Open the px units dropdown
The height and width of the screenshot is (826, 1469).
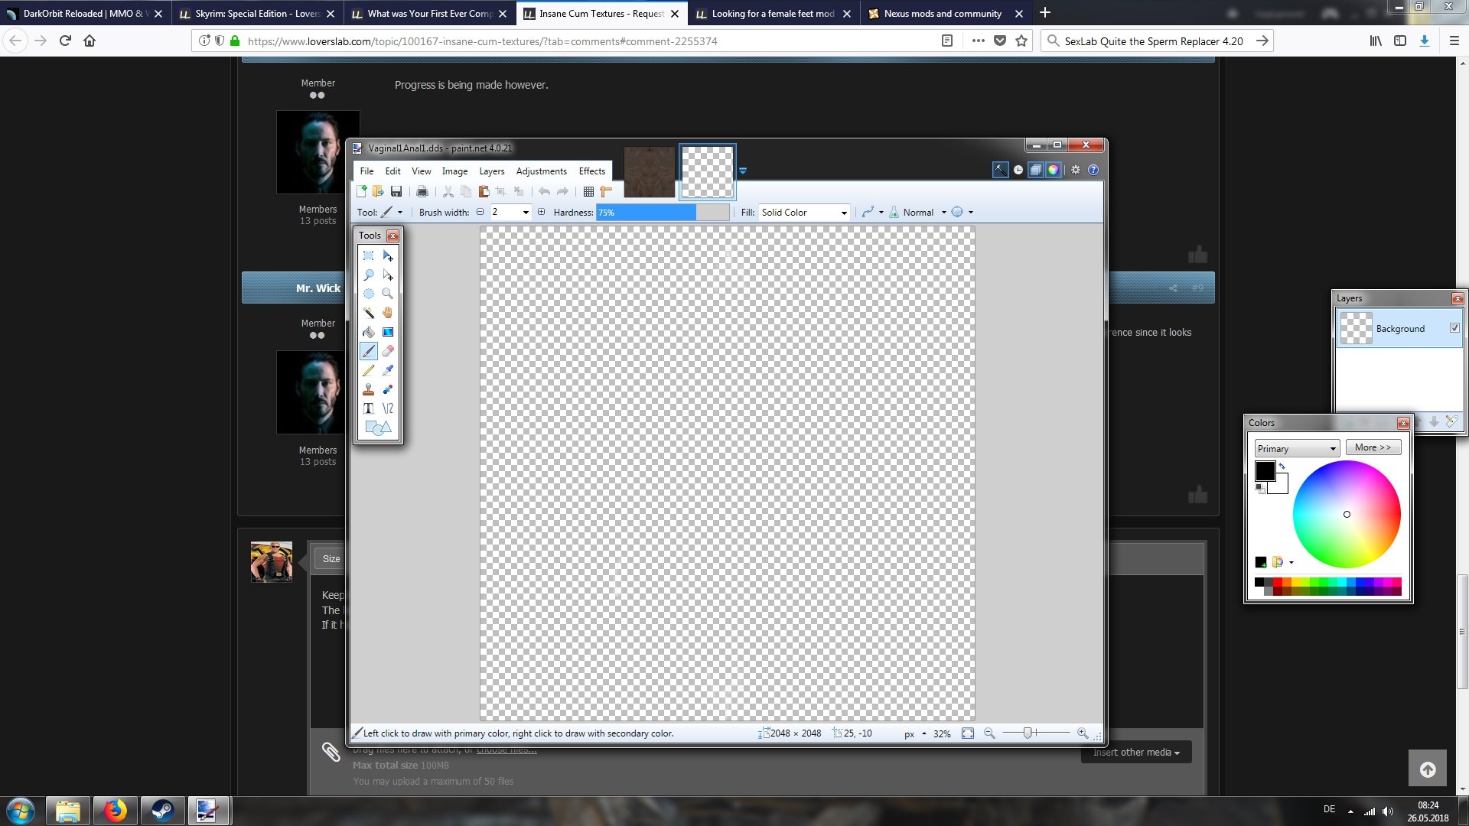[915, 733]
